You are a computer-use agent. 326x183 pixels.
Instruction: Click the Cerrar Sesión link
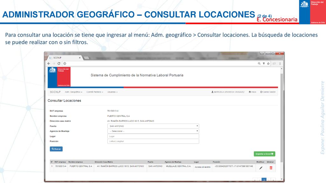pyautogui.click(x=268, y=92)
